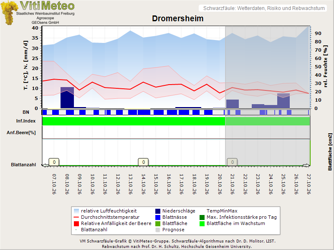334x250 pixels.
Task: Click the forecast precipitation bar on 25.10.26
Action: (x=283, y=101)
